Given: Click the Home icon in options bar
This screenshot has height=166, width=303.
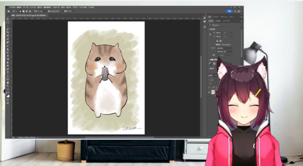Looking at the screenshot, I should pos(9,11).
